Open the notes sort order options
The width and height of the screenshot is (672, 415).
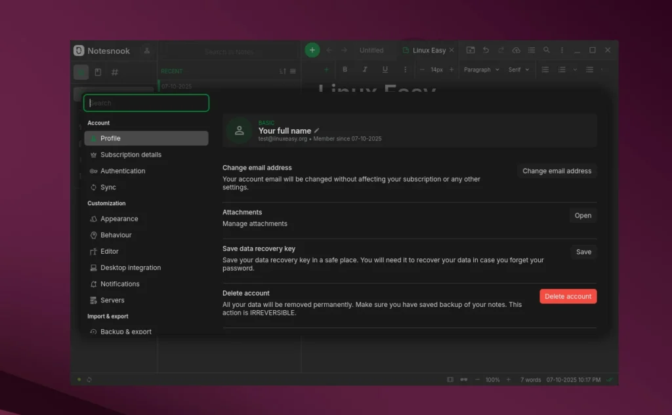click(283, 71)
